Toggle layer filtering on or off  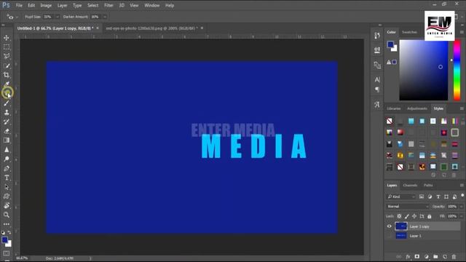(462, 196)
